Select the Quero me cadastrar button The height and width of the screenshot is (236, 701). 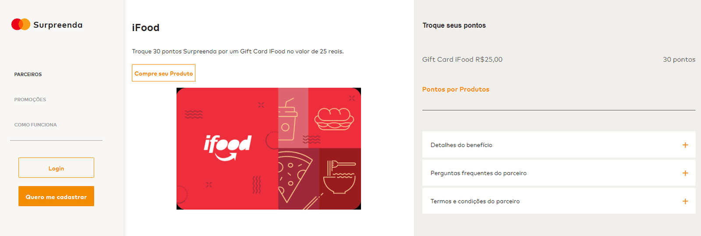click(56, 196)
